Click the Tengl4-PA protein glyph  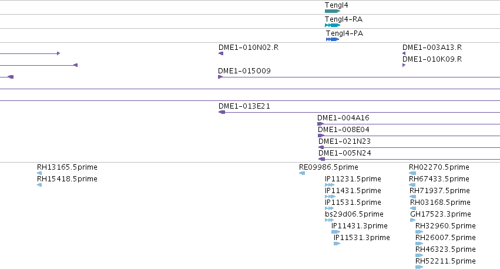333,39
